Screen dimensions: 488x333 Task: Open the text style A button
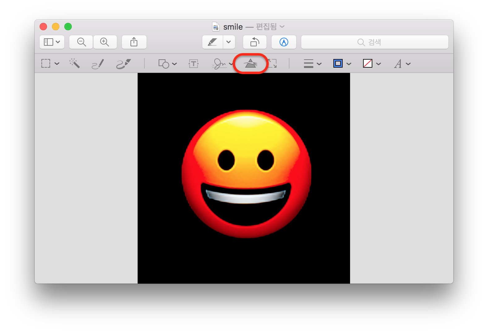398,64
